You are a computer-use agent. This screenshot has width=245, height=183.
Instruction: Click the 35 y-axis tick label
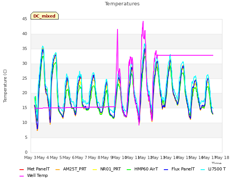(24, 49)
